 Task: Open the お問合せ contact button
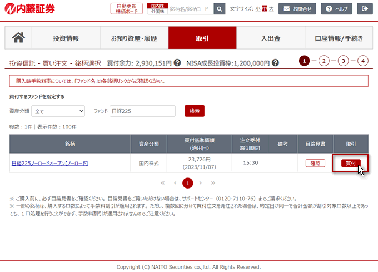point(297,9)
